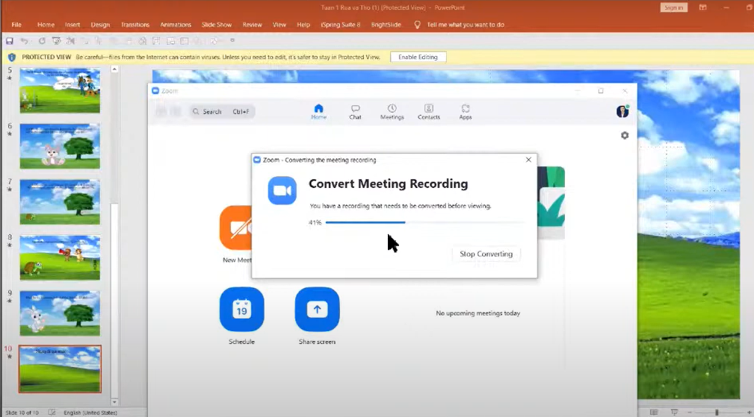754x417 pixels.
Task: Click the Save icon in Quick Access Toolbar
Action: 10,41
